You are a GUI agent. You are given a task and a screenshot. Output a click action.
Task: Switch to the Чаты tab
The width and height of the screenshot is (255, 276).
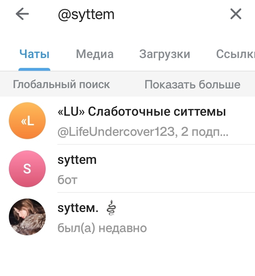point(34,54)
